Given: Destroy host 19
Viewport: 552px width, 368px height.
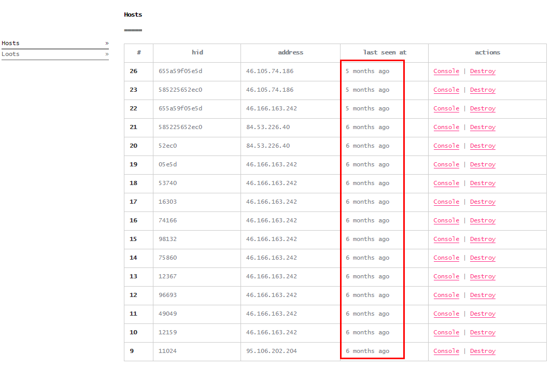Looking at the screenshot, I should [483, 164].
